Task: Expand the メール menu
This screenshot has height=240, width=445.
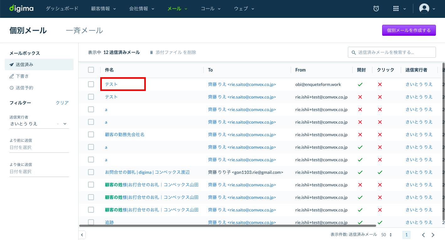Action: click(177, 9)
